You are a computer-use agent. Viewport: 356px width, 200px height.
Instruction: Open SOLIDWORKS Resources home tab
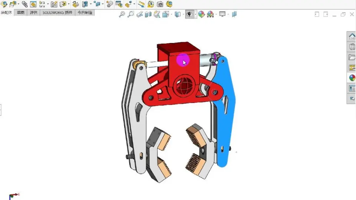click(x=352, y=36)
